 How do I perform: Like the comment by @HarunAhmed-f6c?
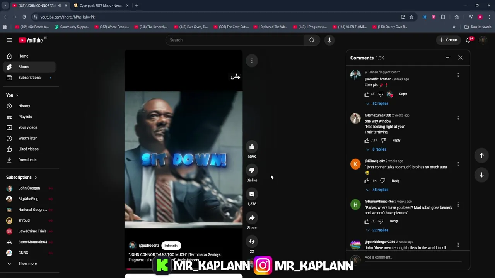tap(367, 221)
